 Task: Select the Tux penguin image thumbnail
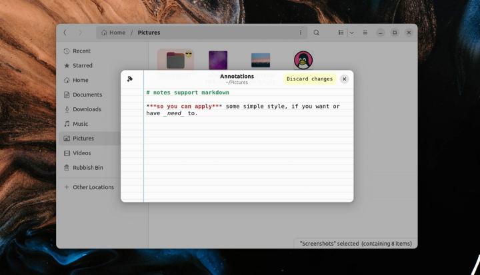click(303, 60)
